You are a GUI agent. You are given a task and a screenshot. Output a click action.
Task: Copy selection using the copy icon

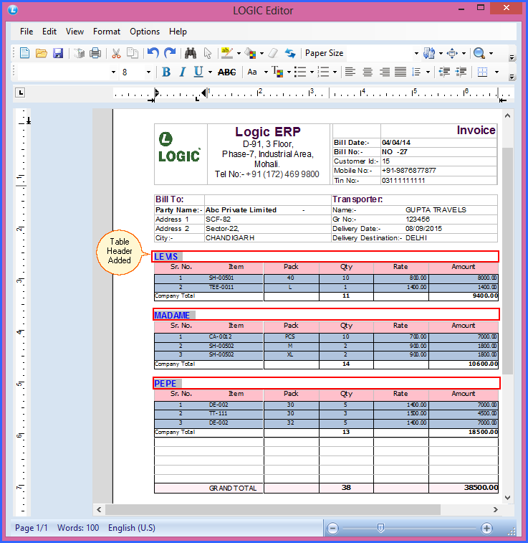pyautogui.click(x=133, y=53)
